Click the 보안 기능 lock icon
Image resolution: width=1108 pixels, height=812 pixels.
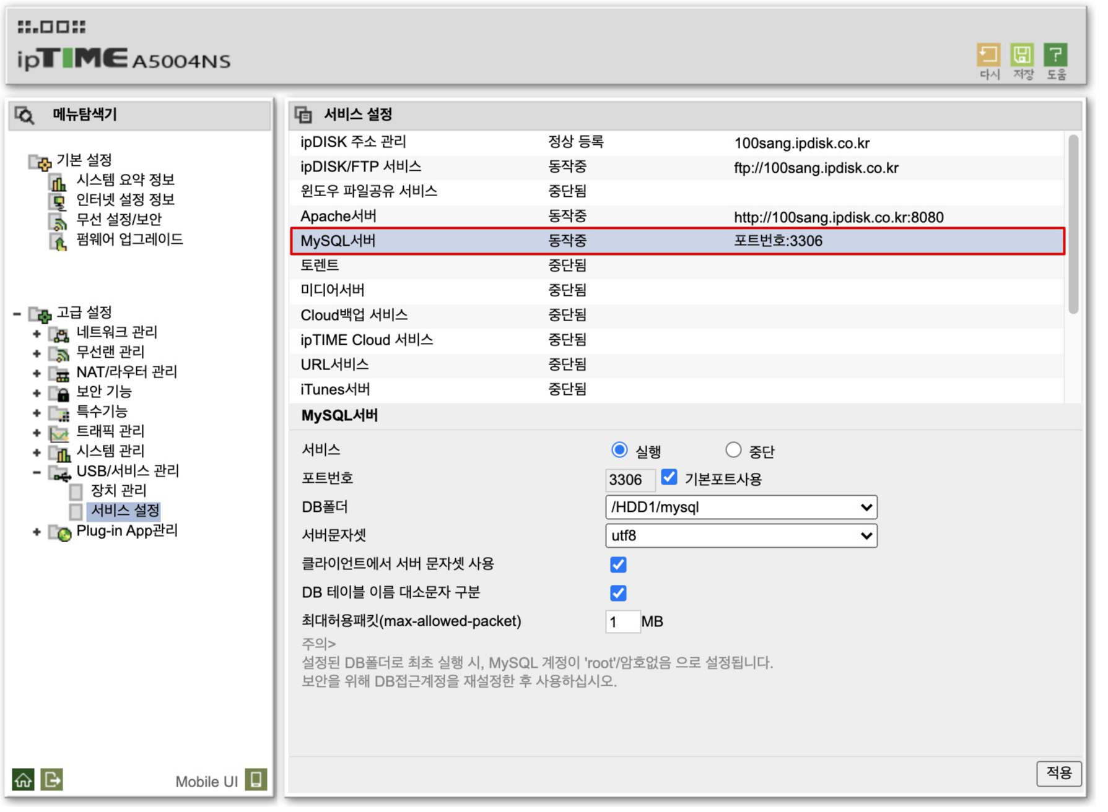pyautogui.click(x=59, y=394)
